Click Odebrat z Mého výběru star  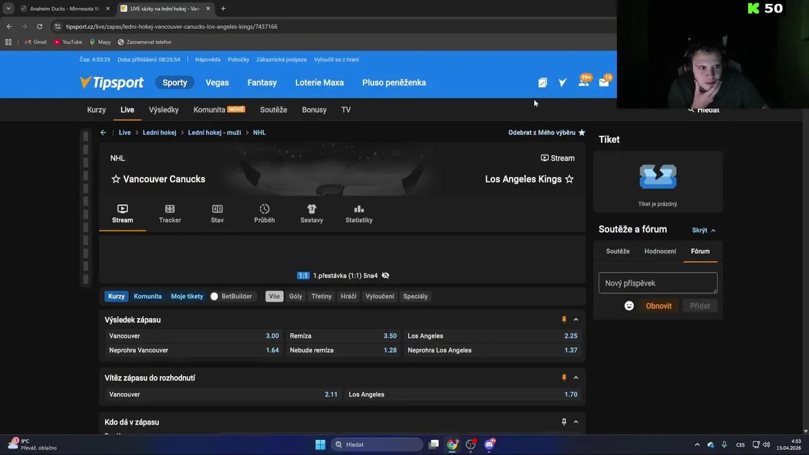581,133
